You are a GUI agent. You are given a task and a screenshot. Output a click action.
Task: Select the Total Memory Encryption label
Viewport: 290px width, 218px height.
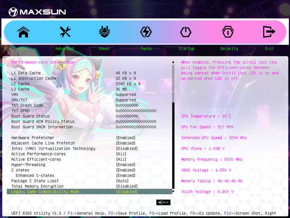click(37, 186)
